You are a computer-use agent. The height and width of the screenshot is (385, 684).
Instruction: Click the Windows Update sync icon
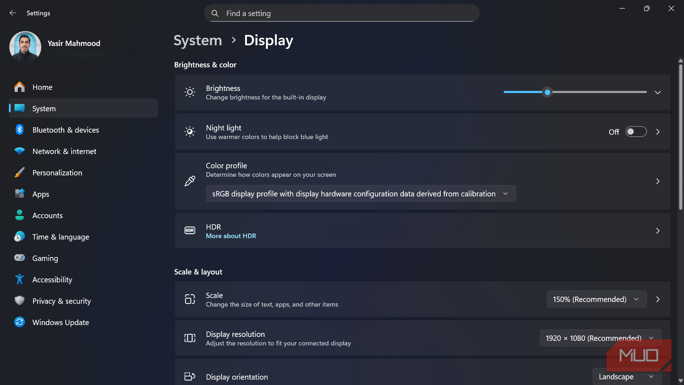[x=20, y=322]
